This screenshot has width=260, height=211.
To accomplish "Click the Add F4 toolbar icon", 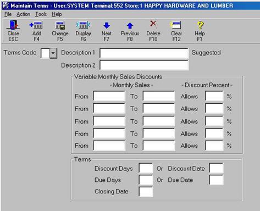I will pos(36,25).
